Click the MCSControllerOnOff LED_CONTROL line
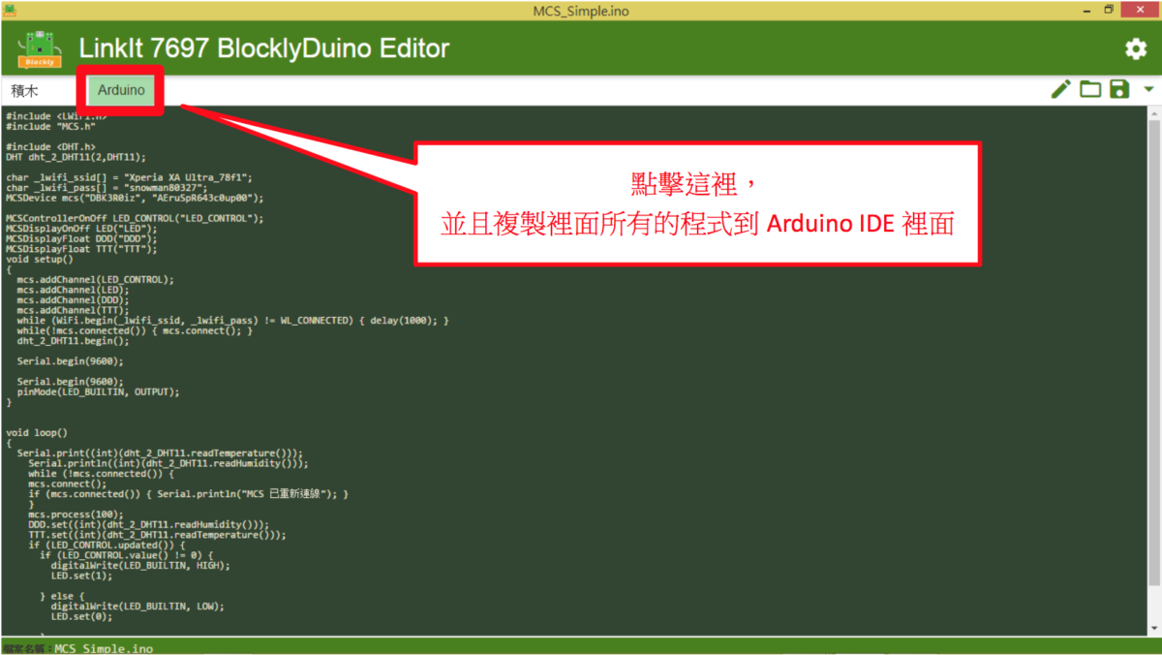Screen dimensions: 1162x655 (135, 218)
